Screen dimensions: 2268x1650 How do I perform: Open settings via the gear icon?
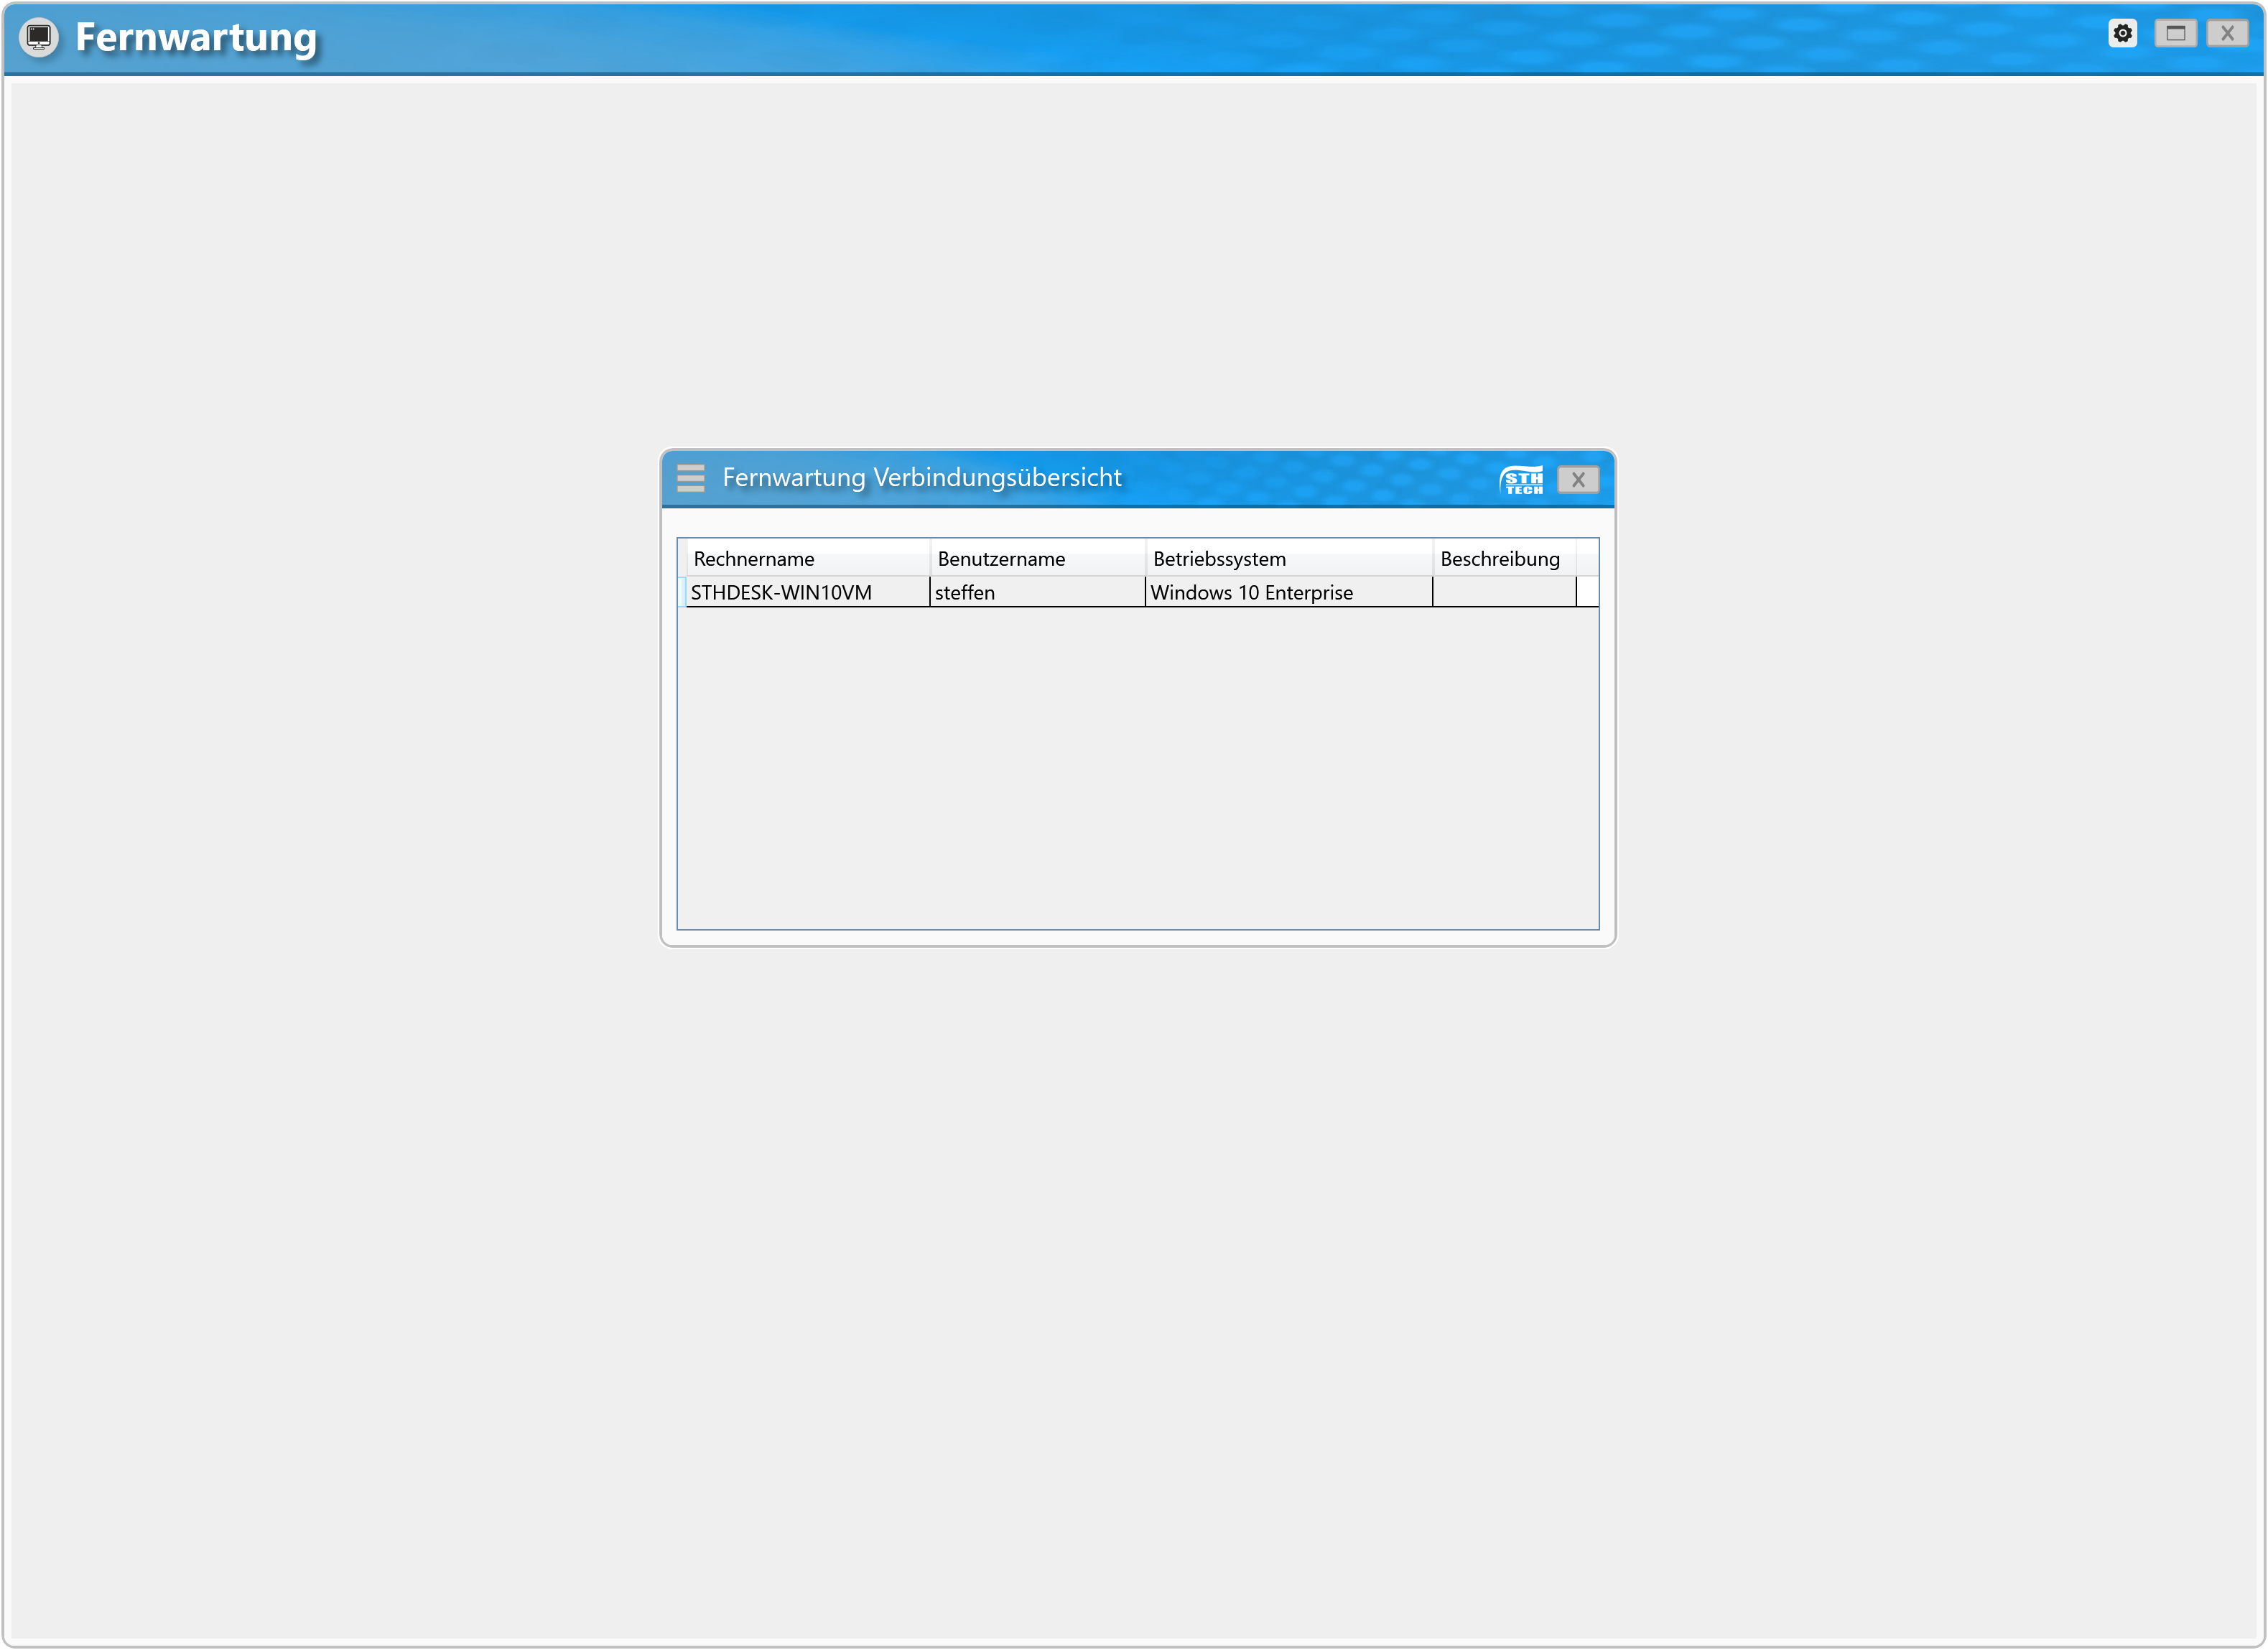[x=2122, y=33]
